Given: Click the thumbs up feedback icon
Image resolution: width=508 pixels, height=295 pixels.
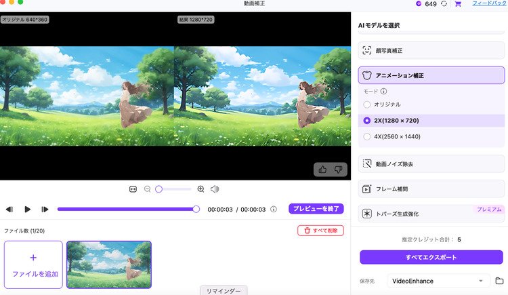Looking at the screenshot, I should point(322,170).
